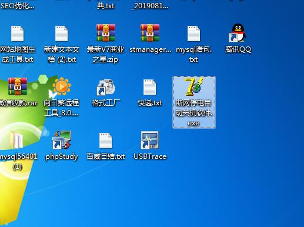Click the 典.txt label text

click(x=105, y=6)
